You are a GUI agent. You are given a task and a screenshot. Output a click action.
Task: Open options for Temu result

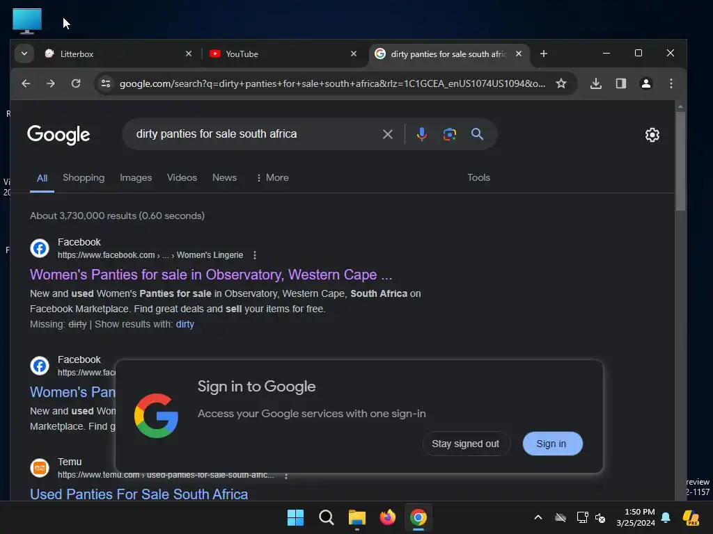click(286, 476)
